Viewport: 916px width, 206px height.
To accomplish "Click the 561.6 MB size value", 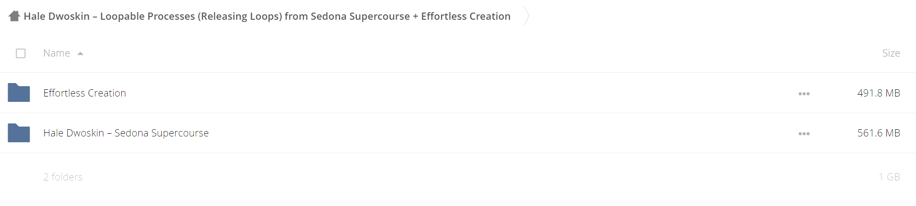I will 878,133.
